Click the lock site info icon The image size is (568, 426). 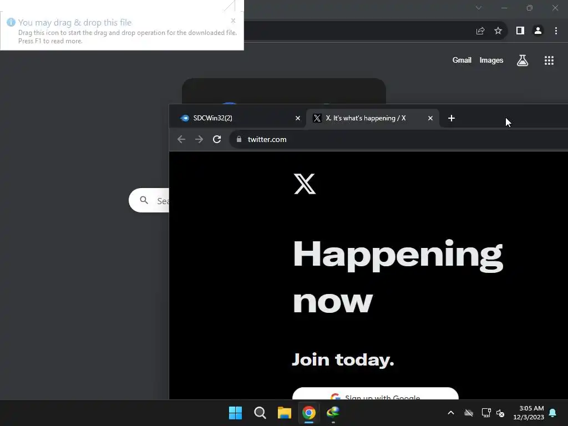pos(239,139)
